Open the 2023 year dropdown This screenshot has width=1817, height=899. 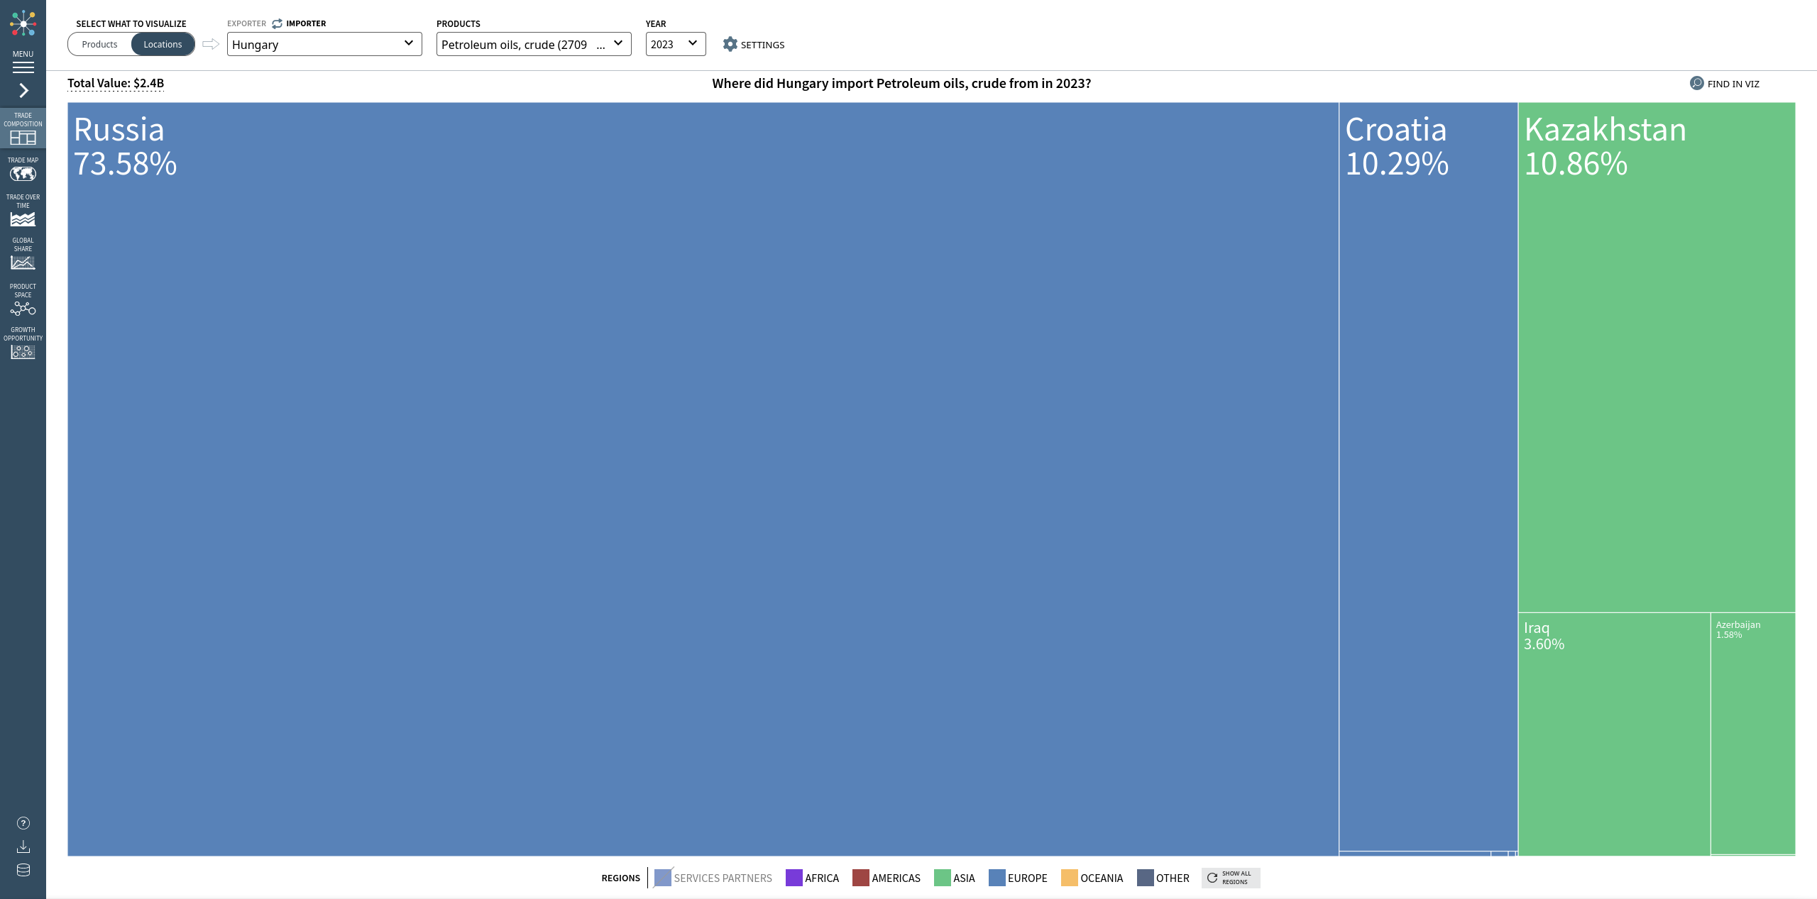(x=675, y=44)
